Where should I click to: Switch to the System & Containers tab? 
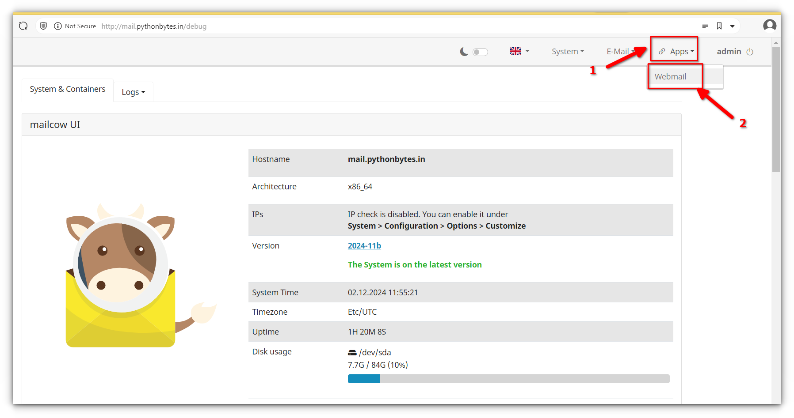[67, 89]
